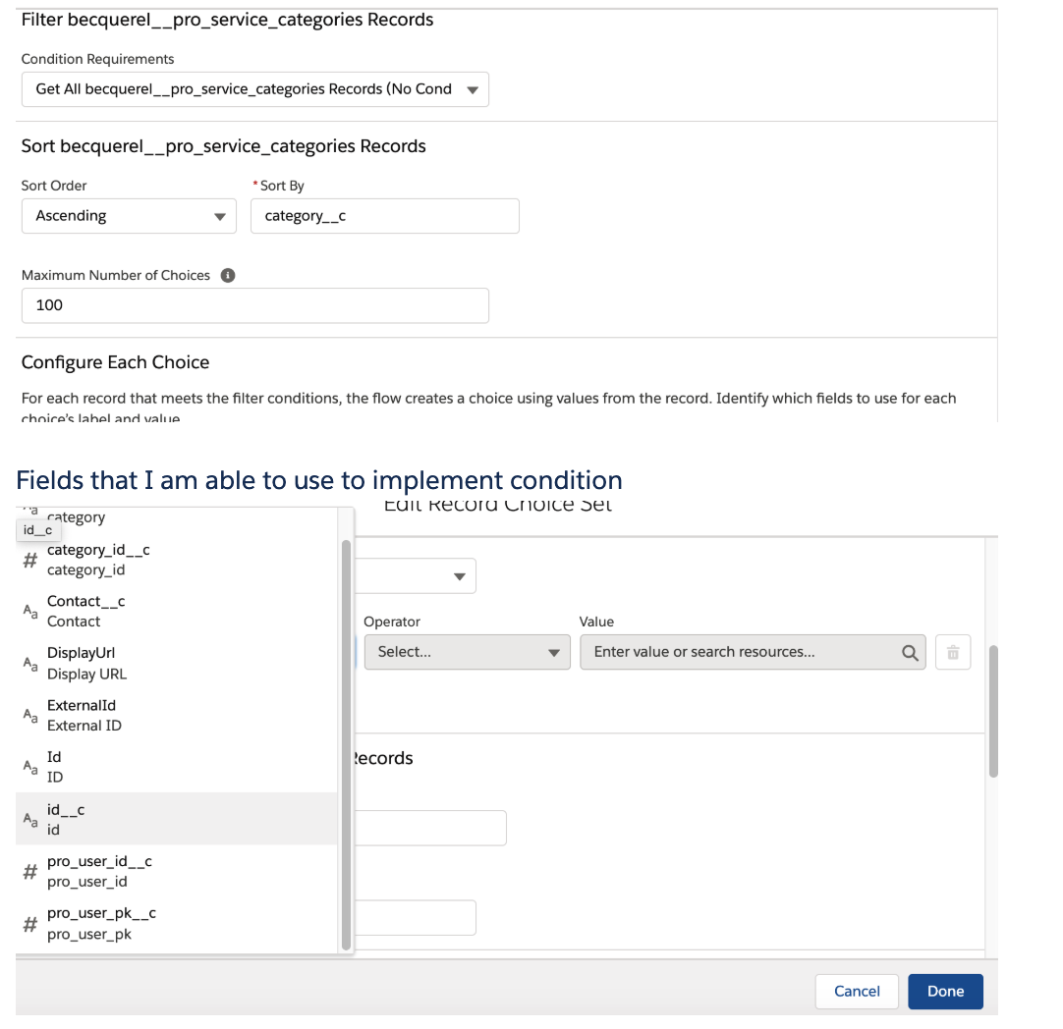This screenshot has width=1063, height=1029.
Task: Click the Maximum Number of Choices input
Action: pyautogui.click(x=254, y=305)
